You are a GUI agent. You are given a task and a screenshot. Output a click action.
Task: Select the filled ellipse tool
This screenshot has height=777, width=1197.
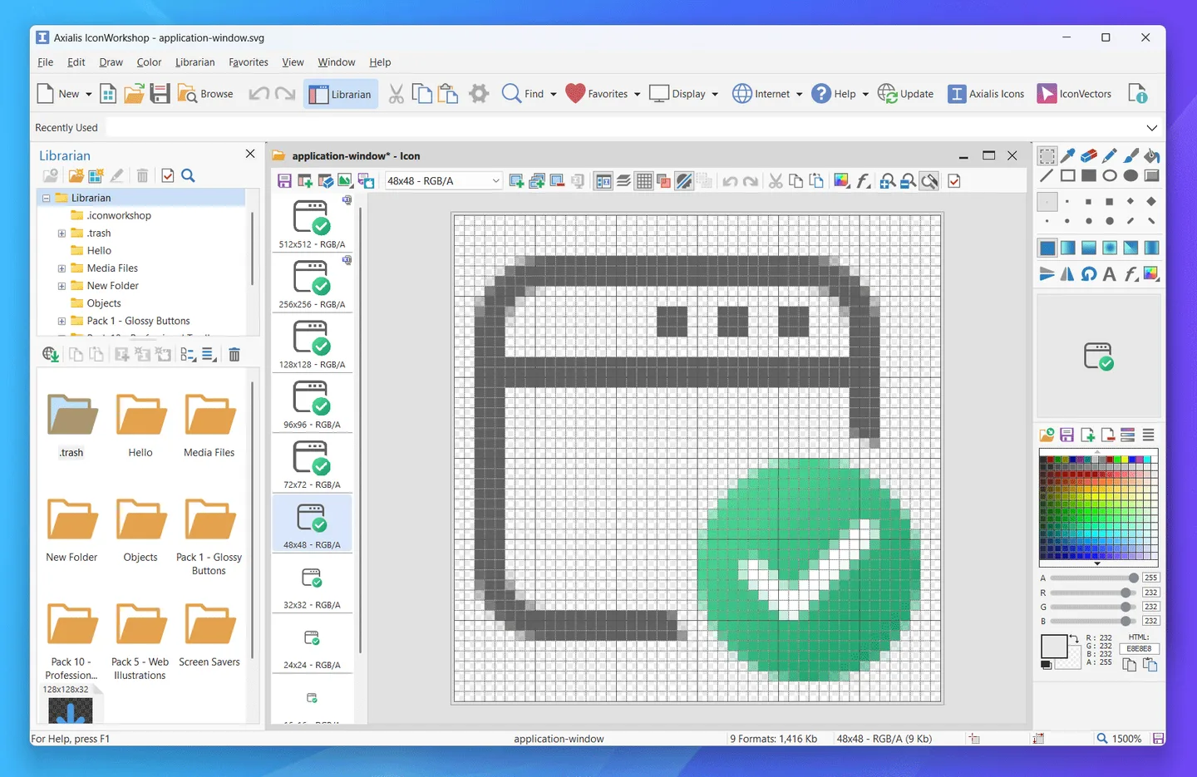(1130, 175)
